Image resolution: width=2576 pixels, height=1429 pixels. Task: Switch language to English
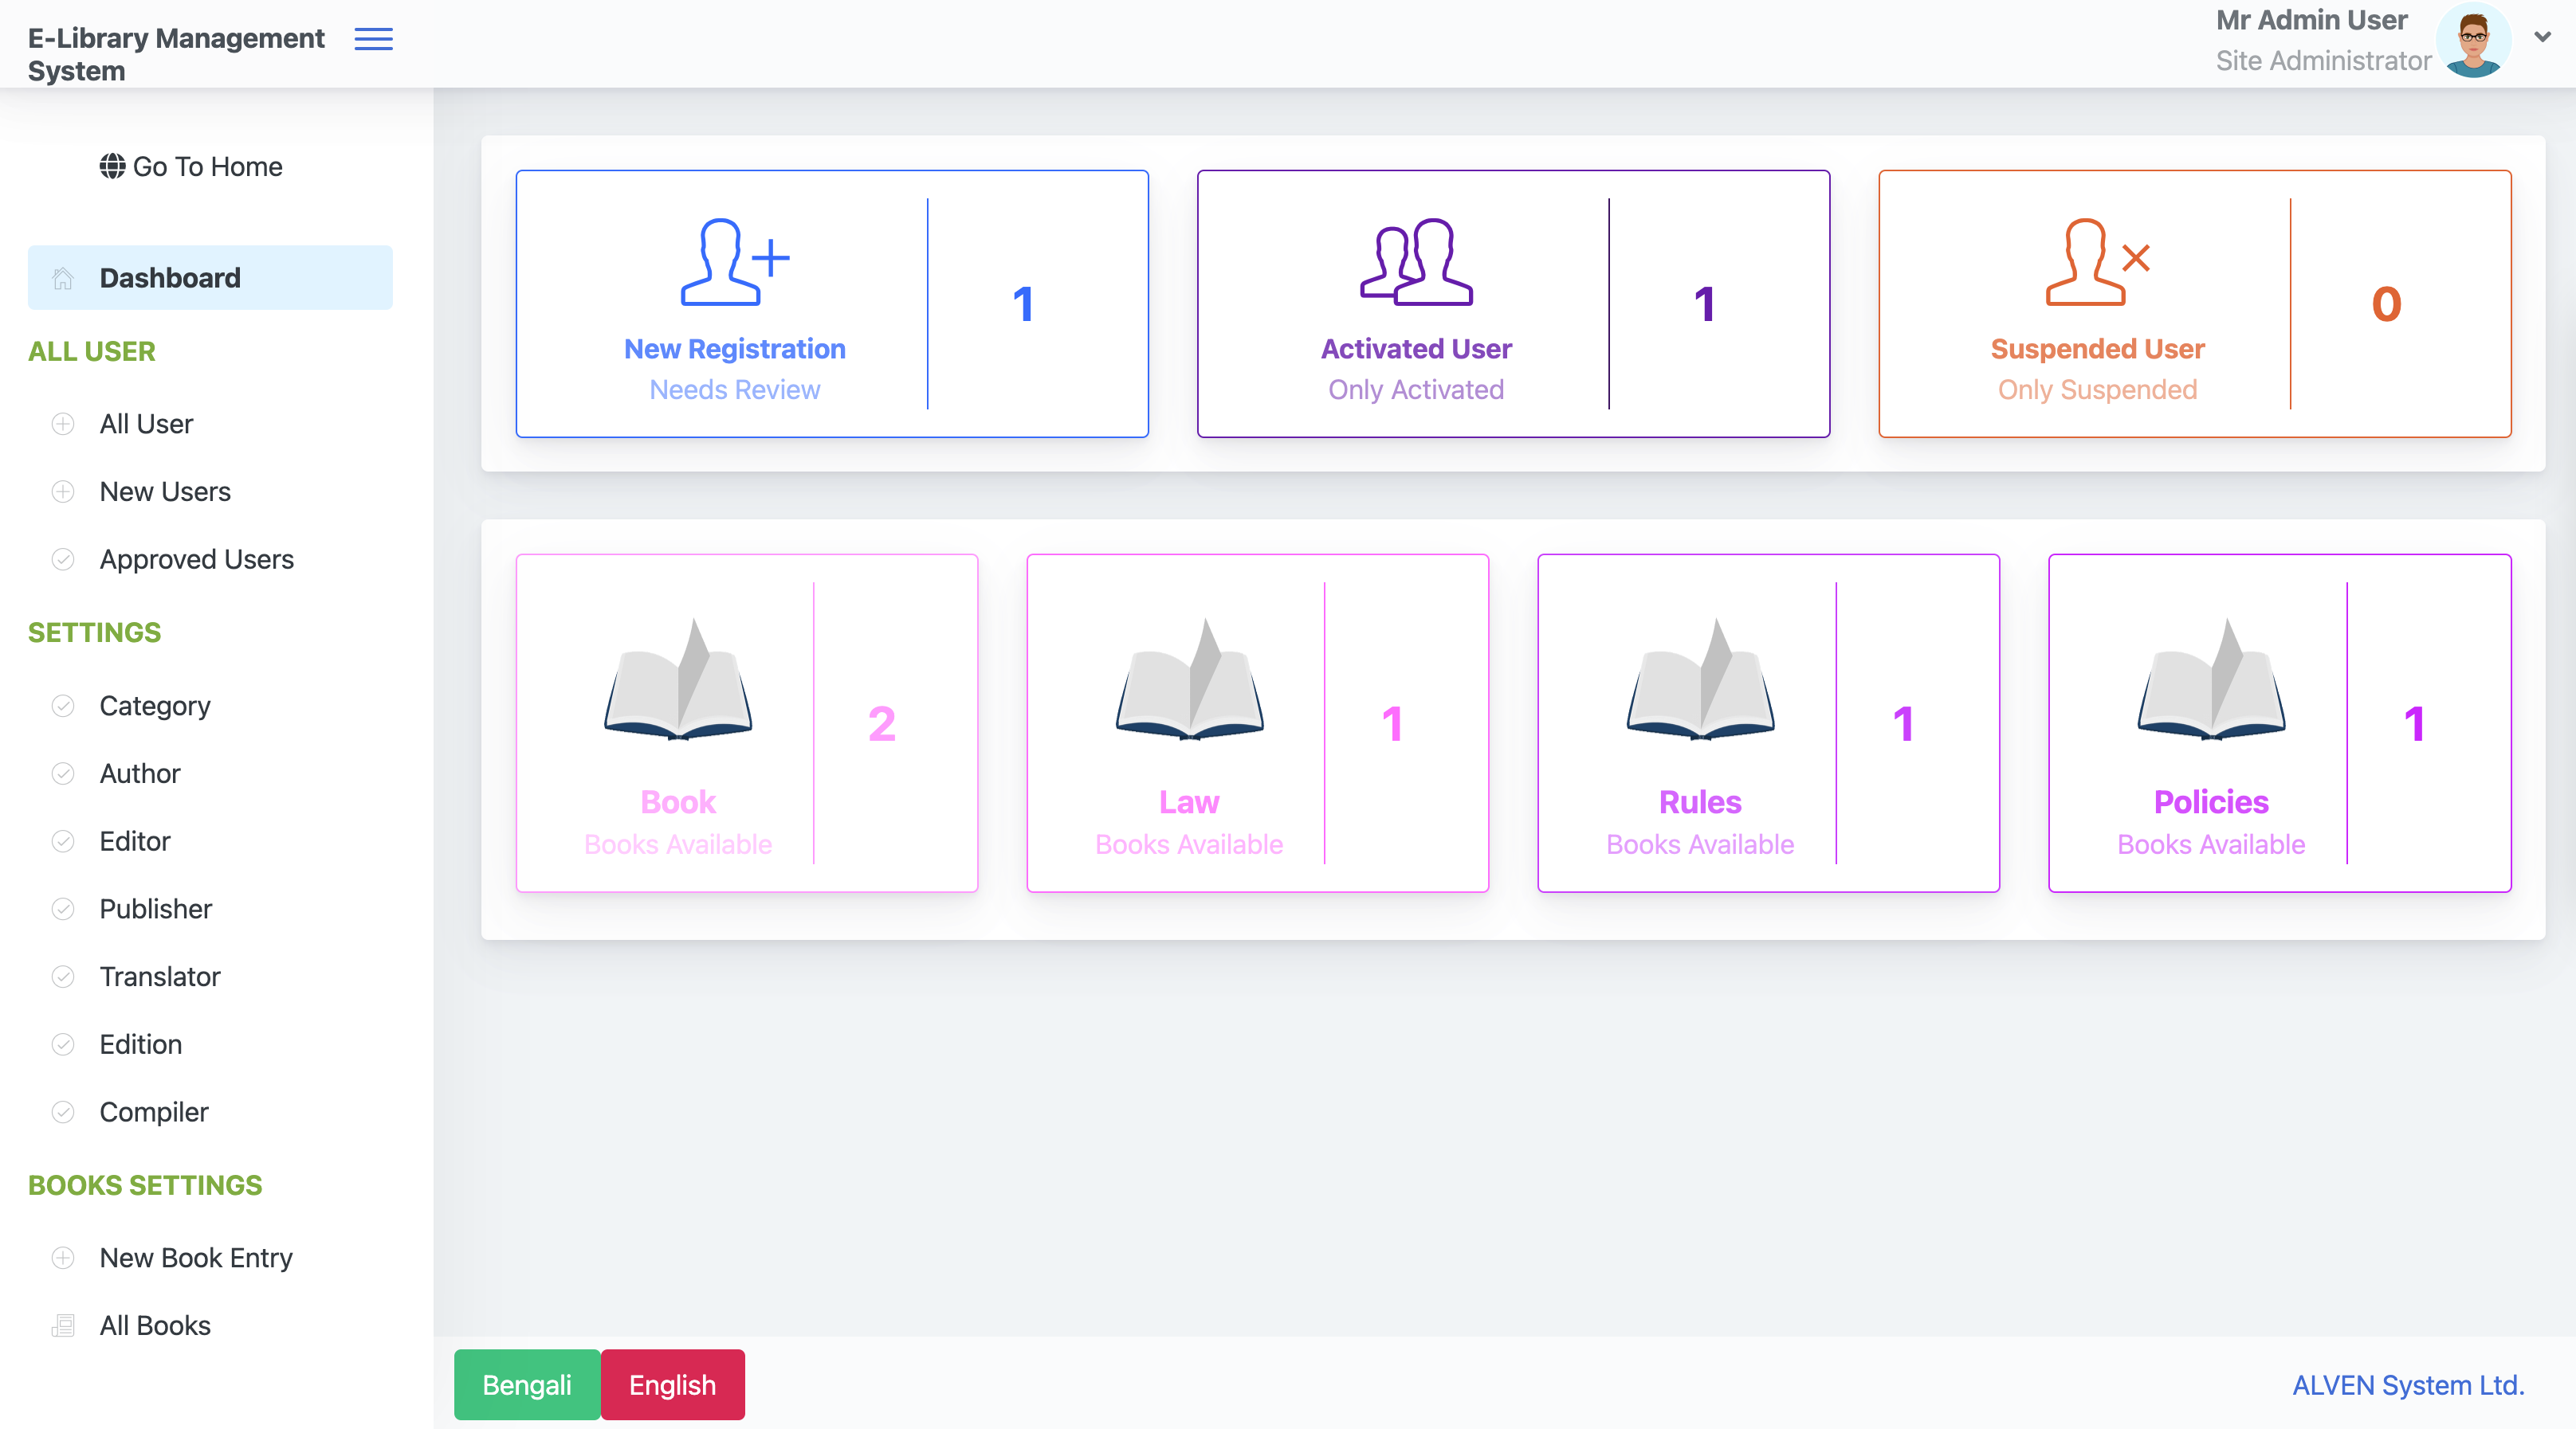[672, 1384]
